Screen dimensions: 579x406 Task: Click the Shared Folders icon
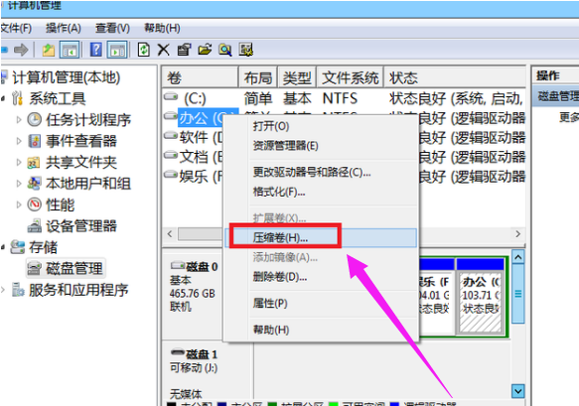pyautogui.click(x=34, y=163)
